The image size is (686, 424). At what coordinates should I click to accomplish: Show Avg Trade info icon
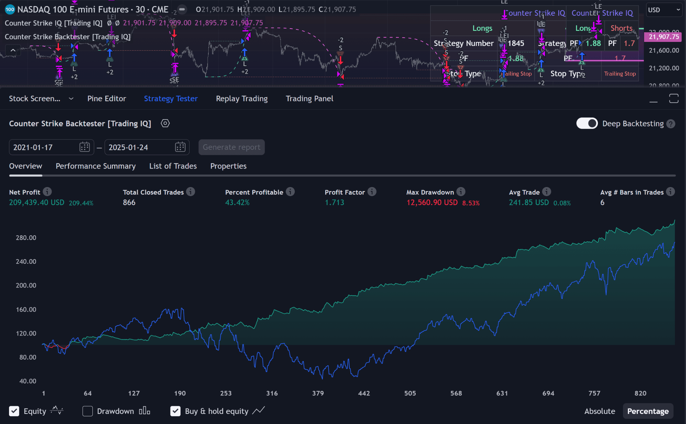click(547, 192)
